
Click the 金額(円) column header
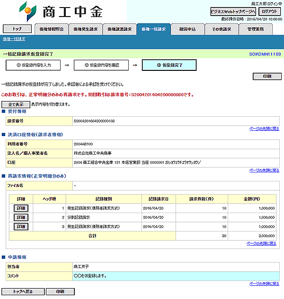[x=252, y=199]
